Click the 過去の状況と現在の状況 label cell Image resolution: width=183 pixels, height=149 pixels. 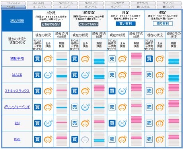pos(17,41)
